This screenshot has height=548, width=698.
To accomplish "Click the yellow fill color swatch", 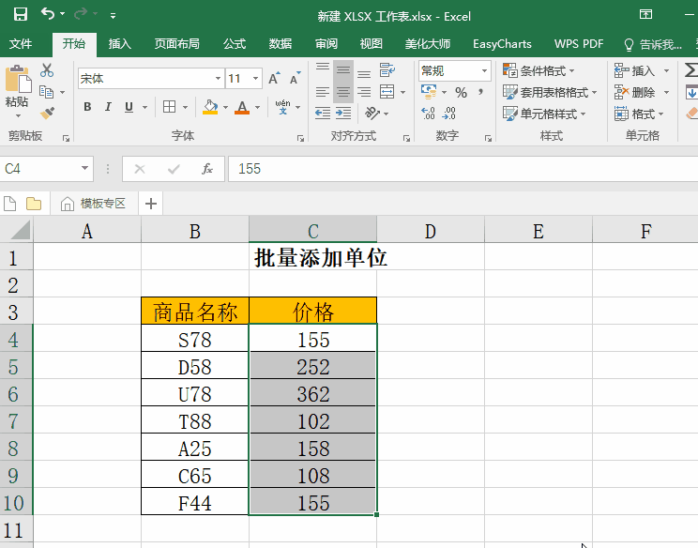I will (x=210, y=107).
